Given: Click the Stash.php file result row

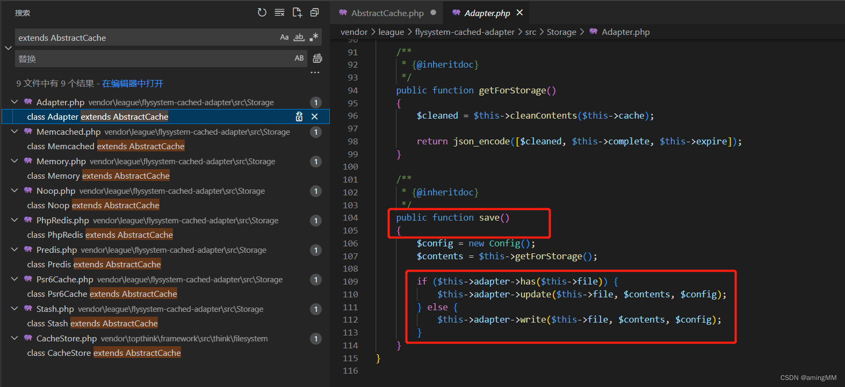Looking at the screenshot, I should point(166,309).
